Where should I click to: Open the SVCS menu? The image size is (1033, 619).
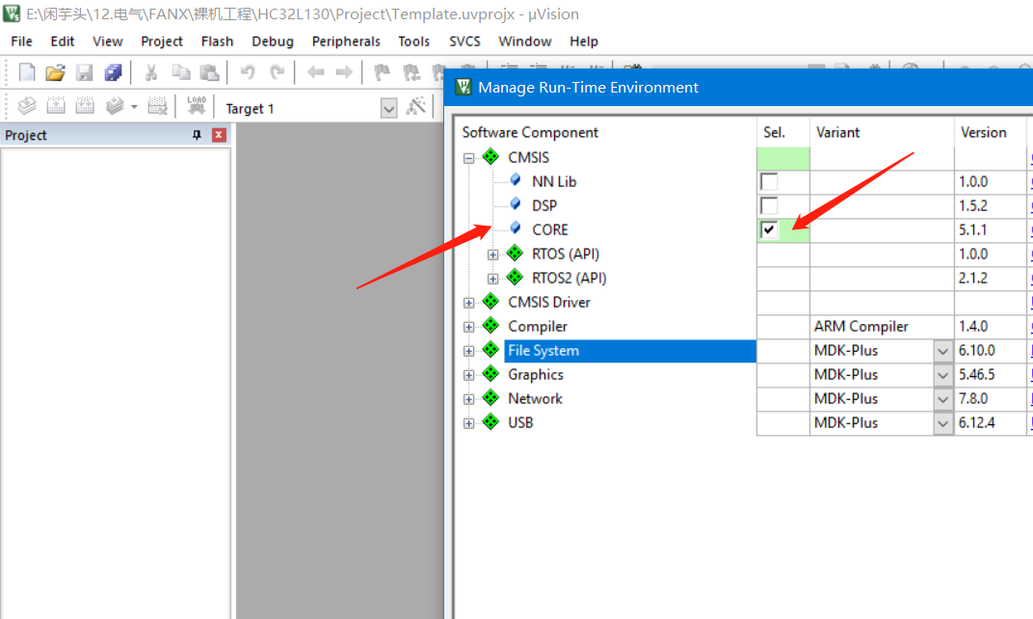[464, 40]
